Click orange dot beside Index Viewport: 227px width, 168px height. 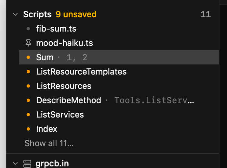click(x=28, y=129)
